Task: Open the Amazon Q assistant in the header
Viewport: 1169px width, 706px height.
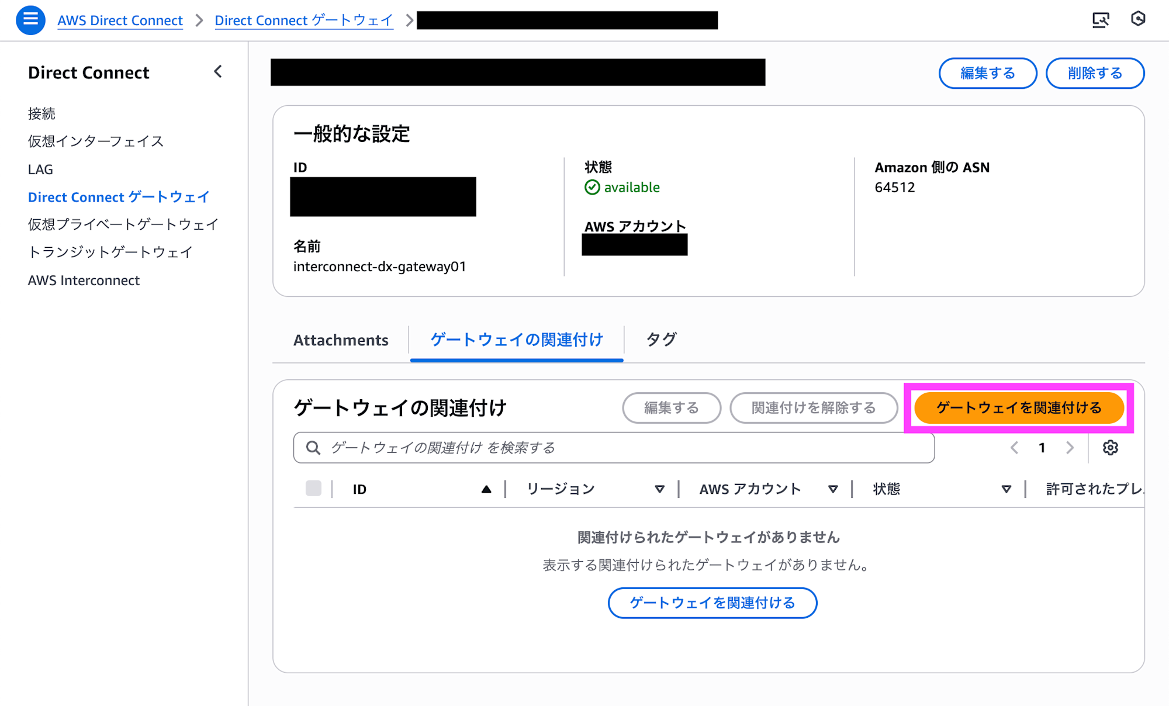Action: (x=1139, y=19)
